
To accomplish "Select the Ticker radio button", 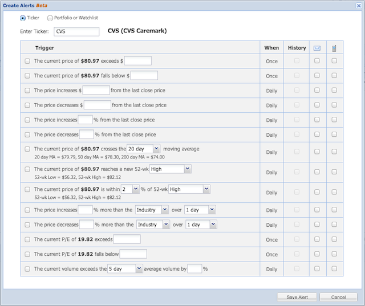I will click(x=23, y=18).
